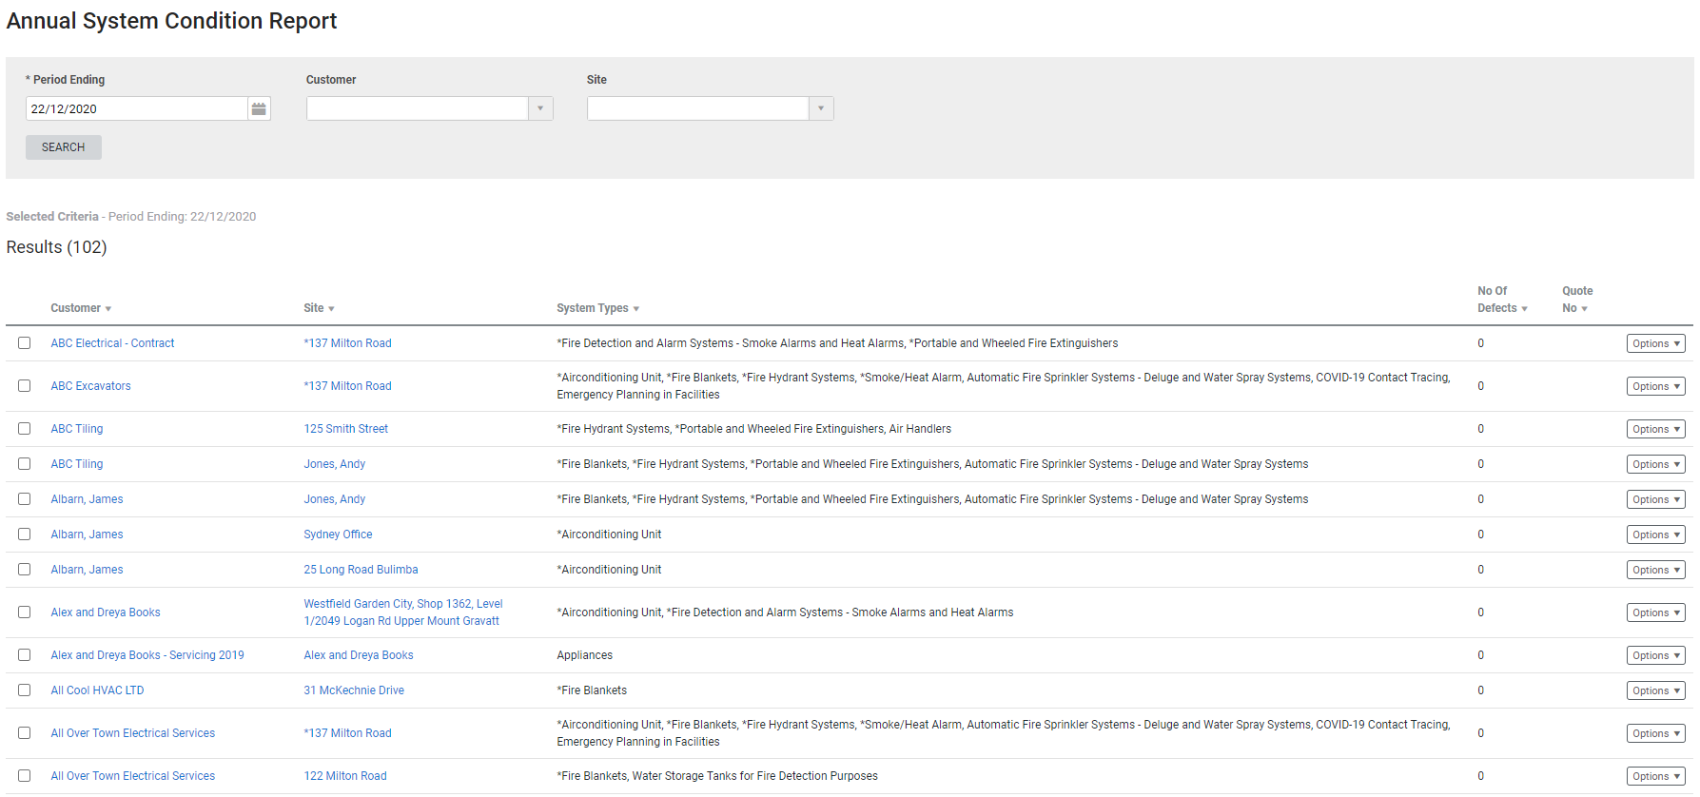Expand the Customer filter dropdown
The image size is (1700, 797).
[540, 109]
